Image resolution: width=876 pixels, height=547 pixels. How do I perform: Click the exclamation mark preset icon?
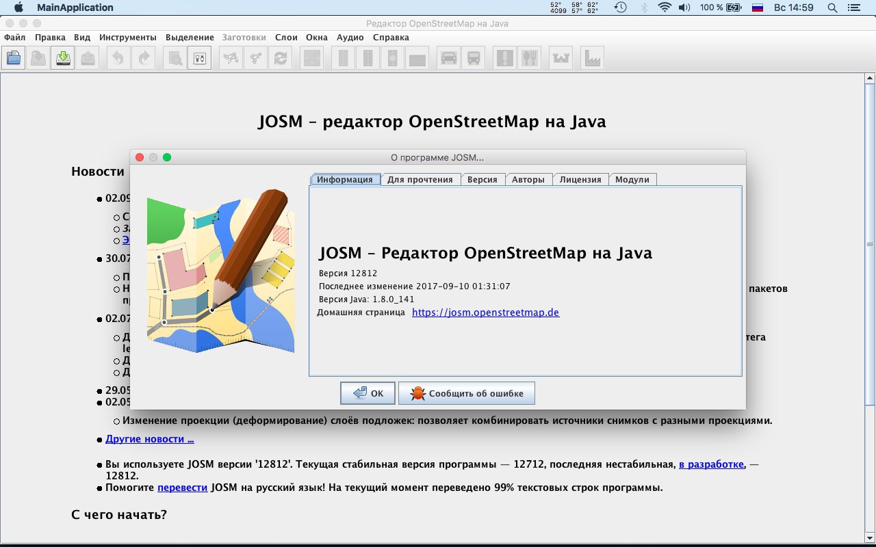[x=504, y=58]
